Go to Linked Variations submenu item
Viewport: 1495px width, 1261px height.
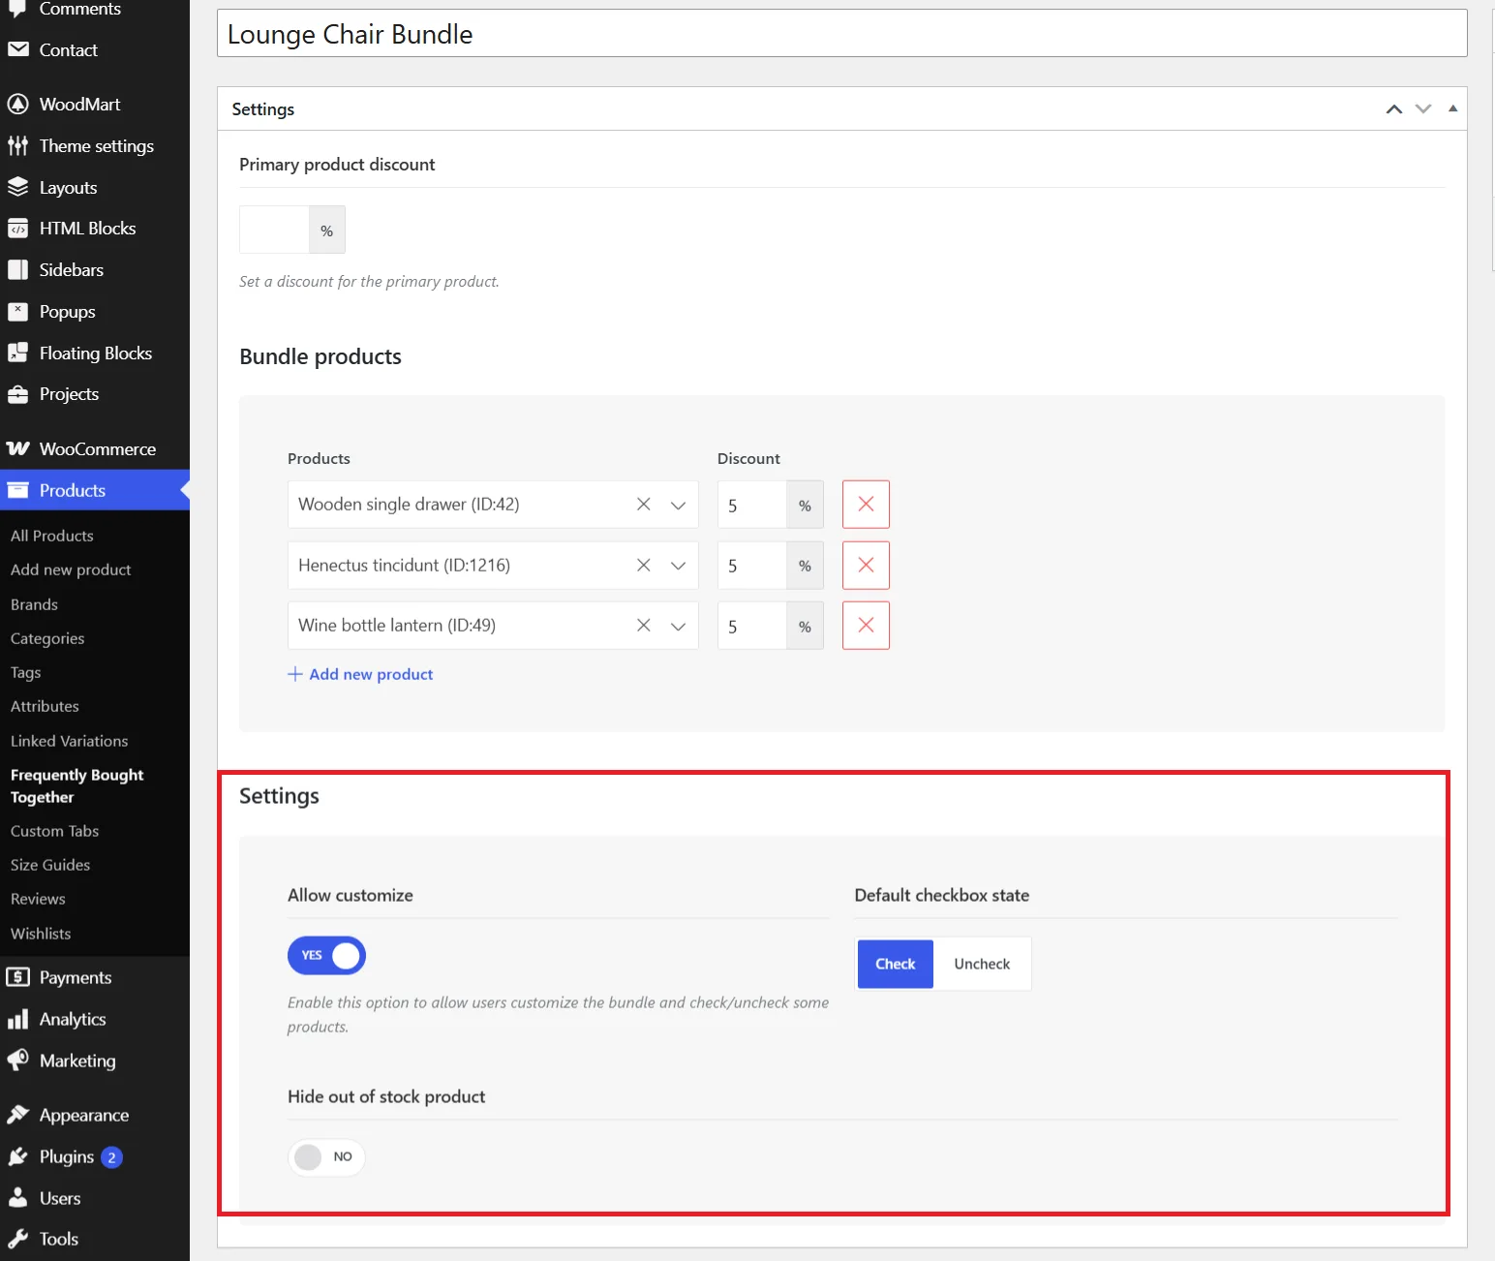[69, 741]
